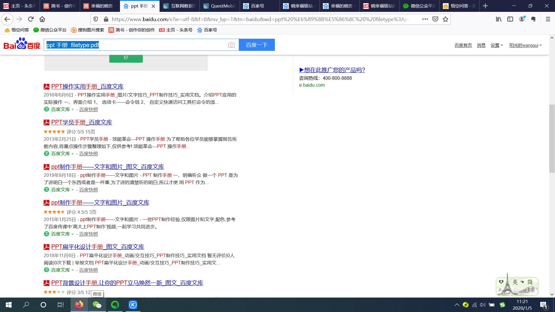Click the Evernote clipper extension icon
This screenshot has width=555, height=312.
(534, 19)
